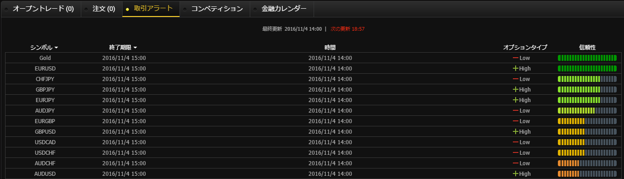Click the minus Low icon in EURGBP row
Viewport: 624px width, 179px height.
(x=516, y=121)
